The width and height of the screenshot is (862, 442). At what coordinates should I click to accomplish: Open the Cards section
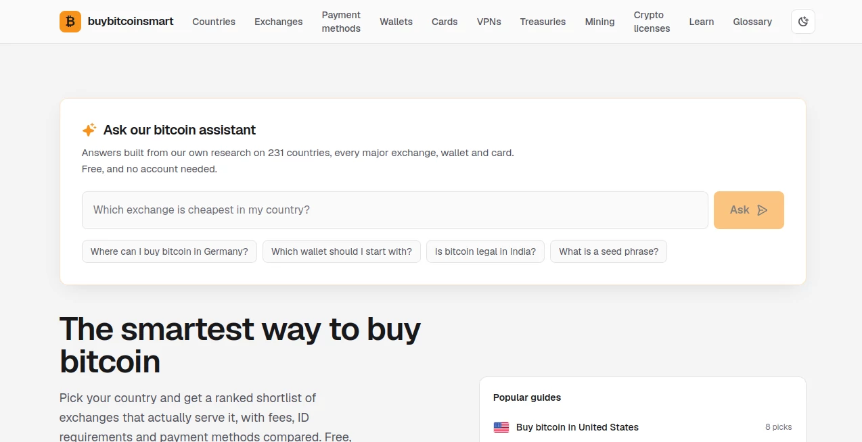[x=445, y=22]
